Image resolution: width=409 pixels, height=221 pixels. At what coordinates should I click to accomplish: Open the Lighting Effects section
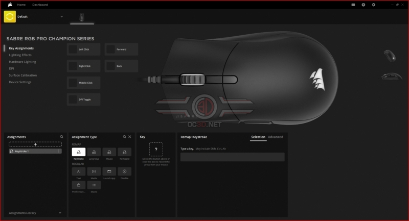(x=20, y=55)
